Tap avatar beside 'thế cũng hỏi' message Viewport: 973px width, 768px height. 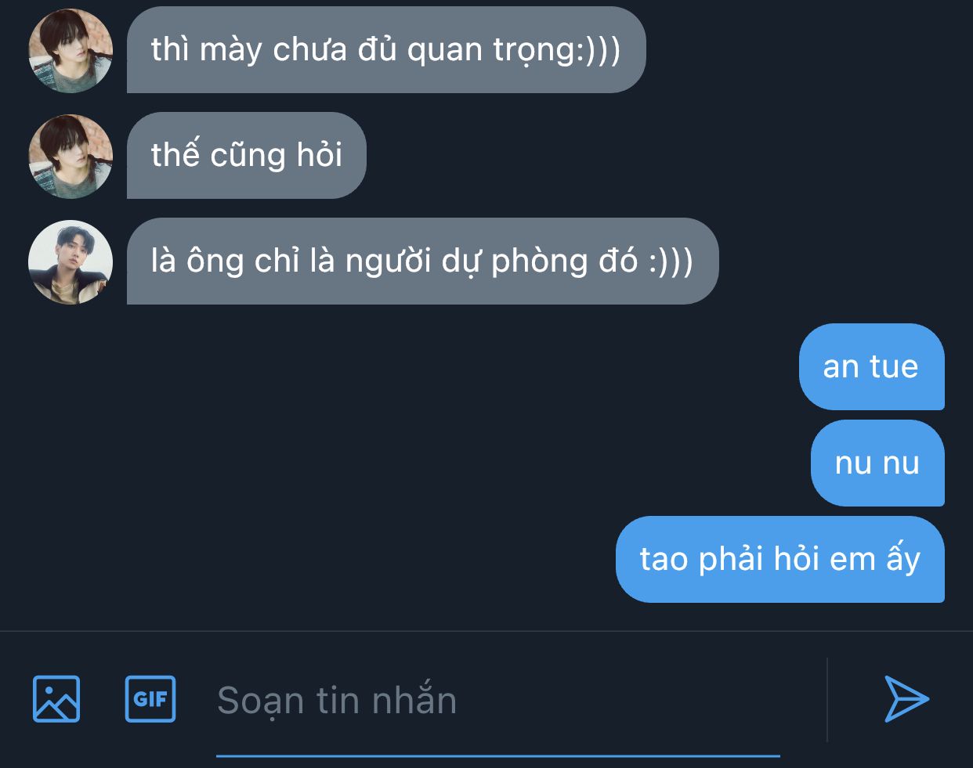(x=71, y=157)
